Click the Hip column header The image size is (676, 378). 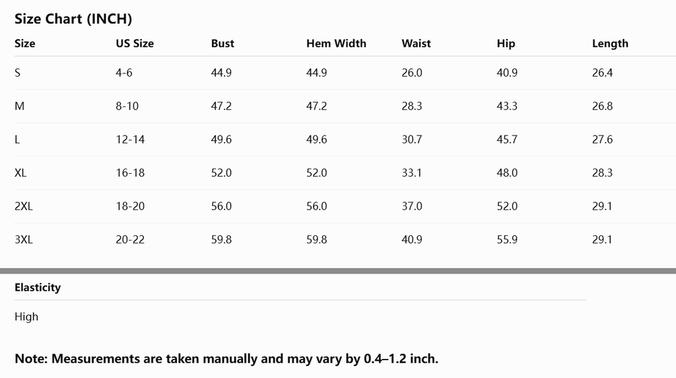click(506, 44)
